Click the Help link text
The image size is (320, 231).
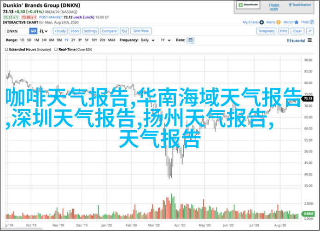[305, 22]
